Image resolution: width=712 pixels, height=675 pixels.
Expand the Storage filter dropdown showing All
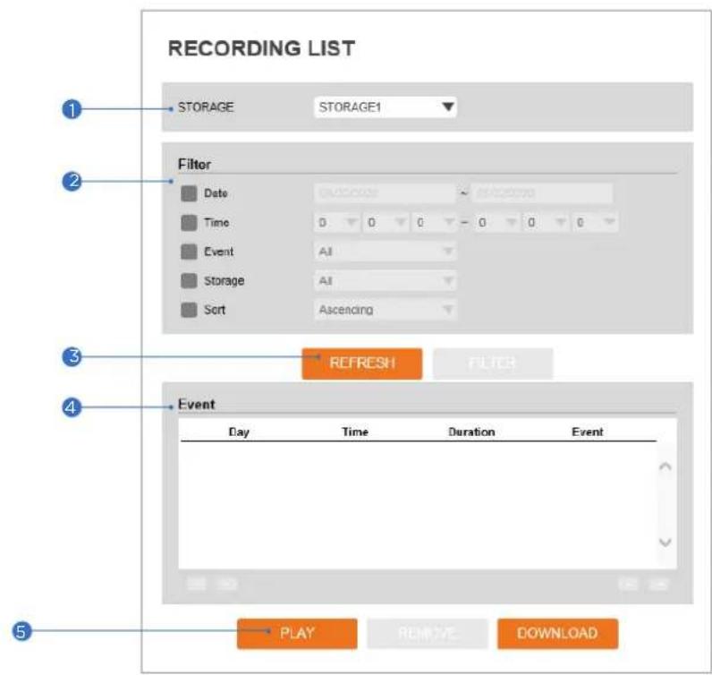click(x=385, y=280)
